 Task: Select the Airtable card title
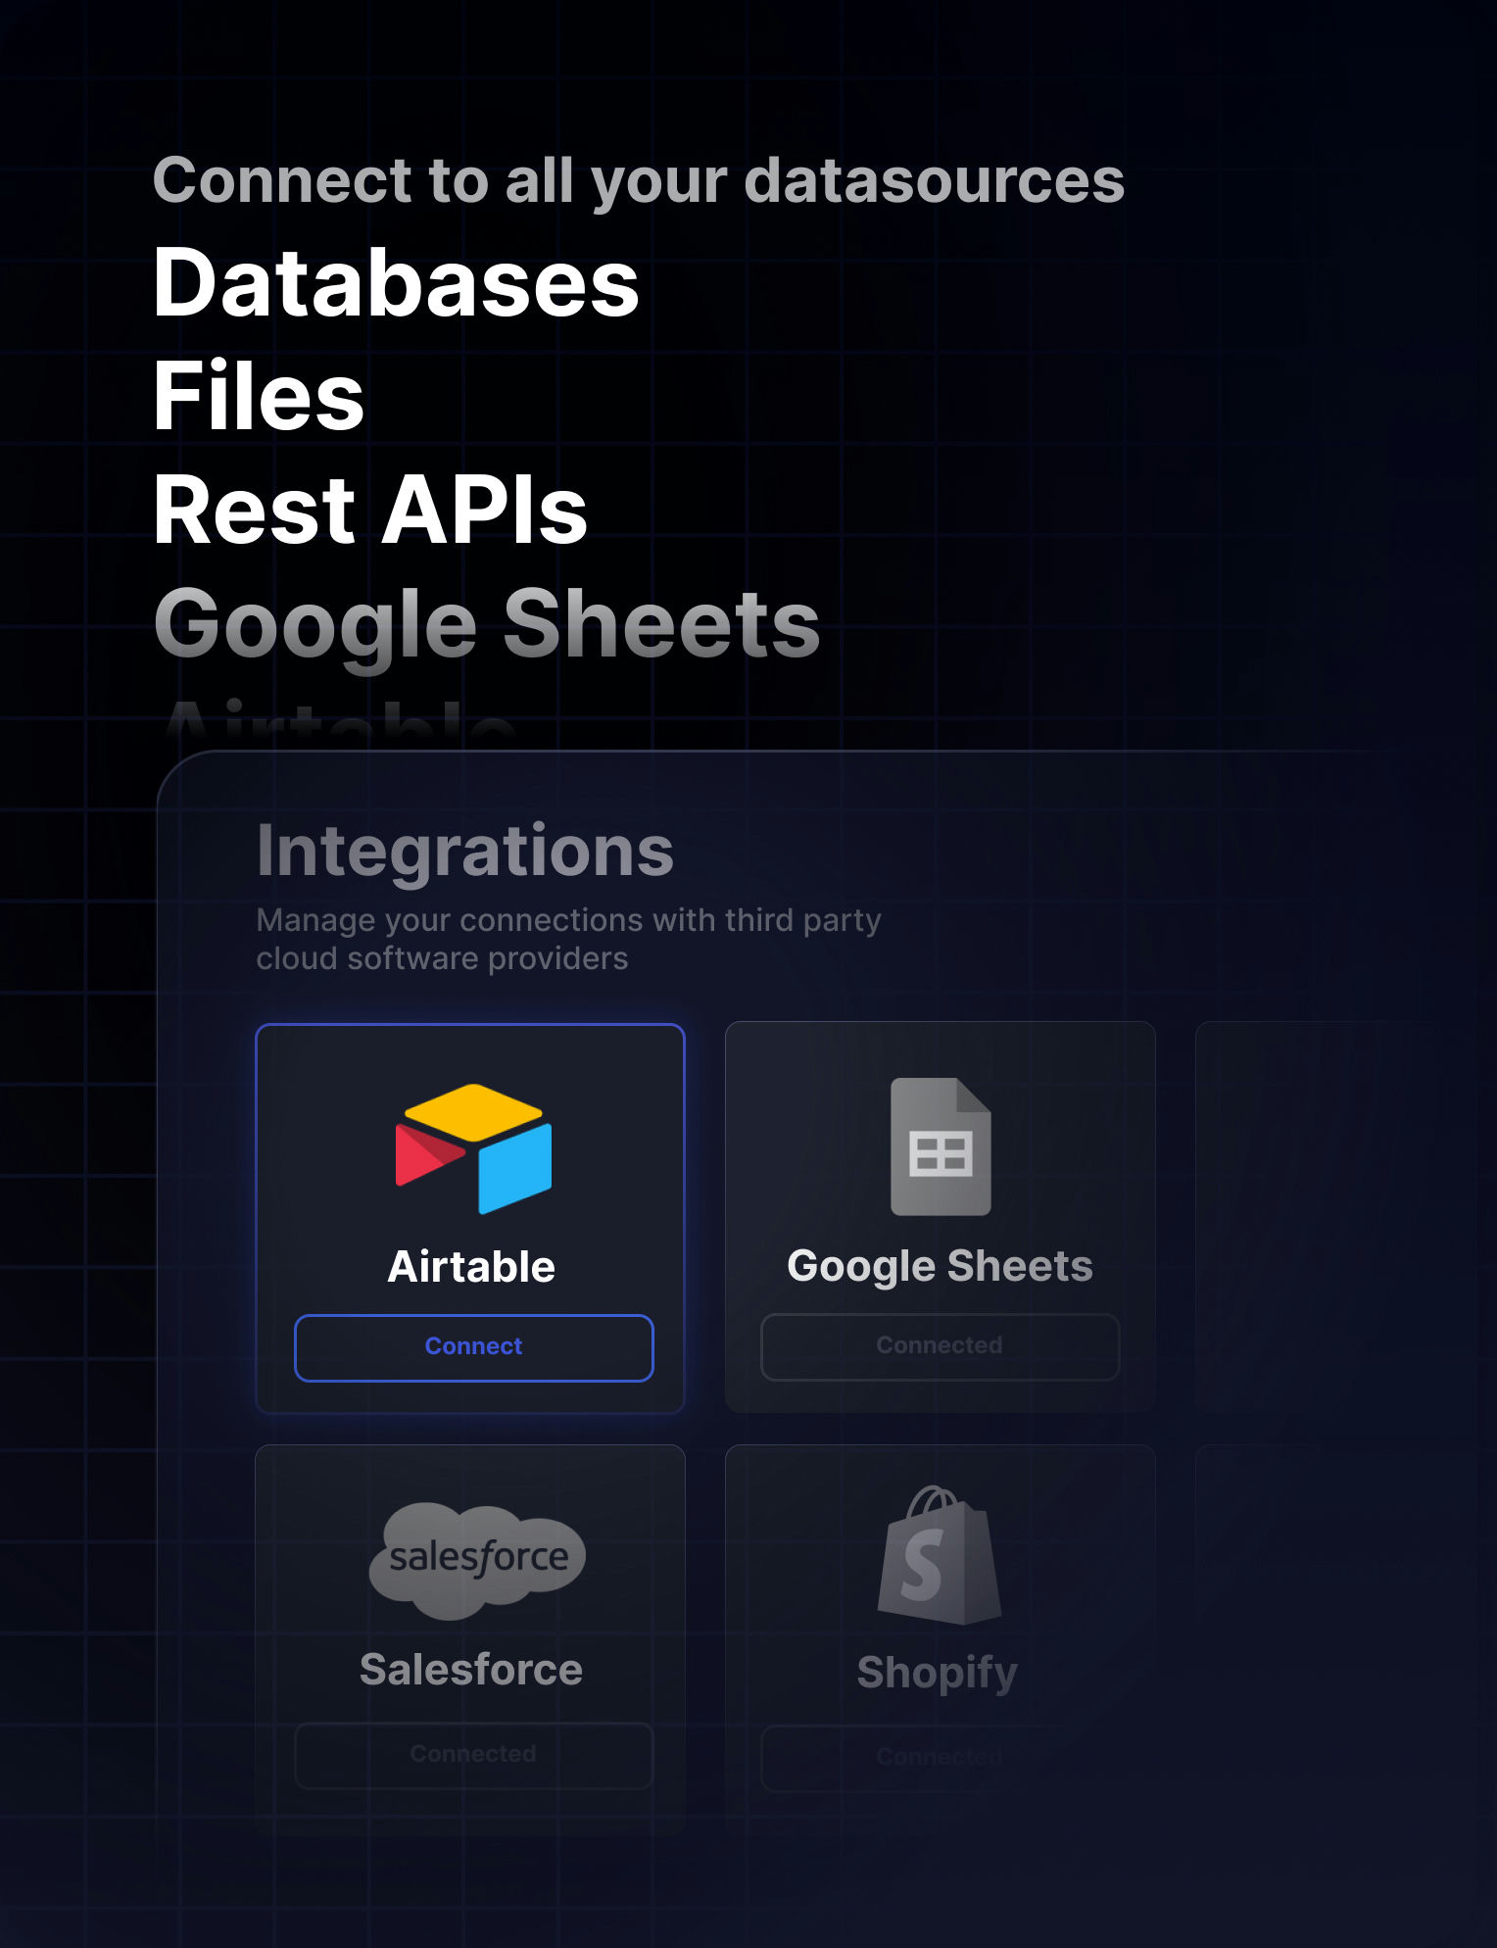(471, 1267)
